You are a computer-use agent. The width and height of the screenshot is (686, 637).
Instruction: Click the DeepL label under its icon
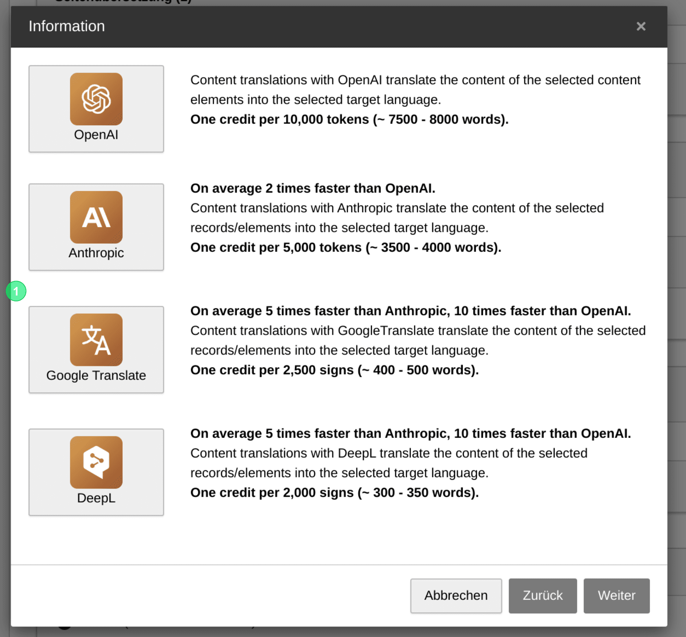(96, 498)
